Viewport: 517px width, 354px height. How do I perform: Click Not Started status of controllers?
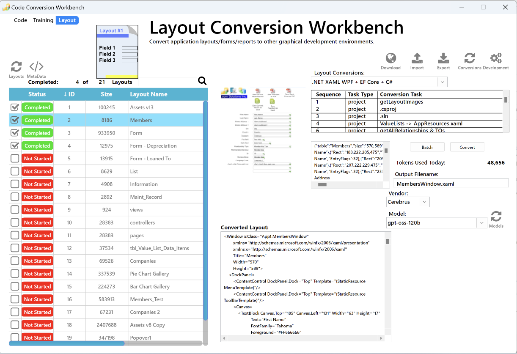point(37,222)
